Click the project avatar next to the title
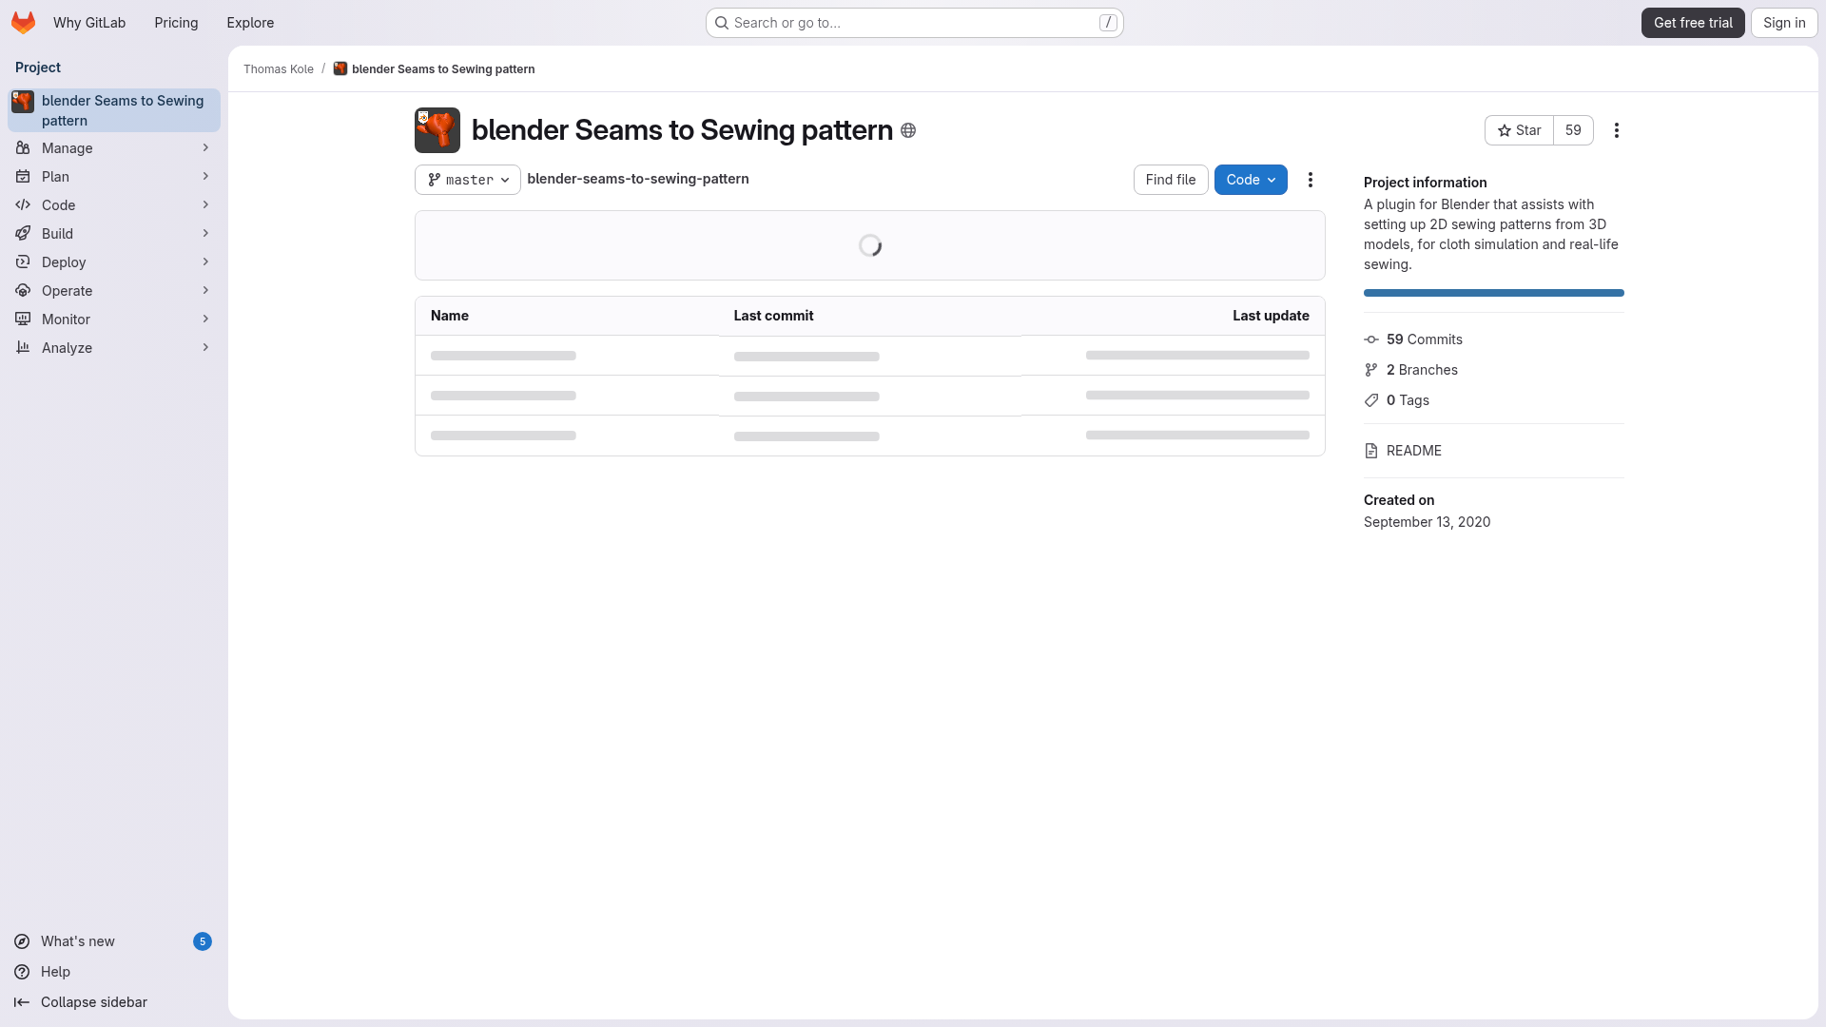 (437, 130)
